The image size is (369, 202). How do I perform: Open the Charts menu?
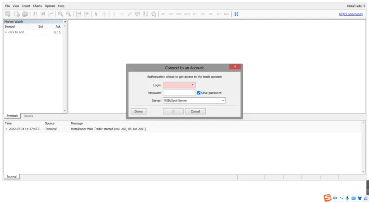click(x=37, y=6)
